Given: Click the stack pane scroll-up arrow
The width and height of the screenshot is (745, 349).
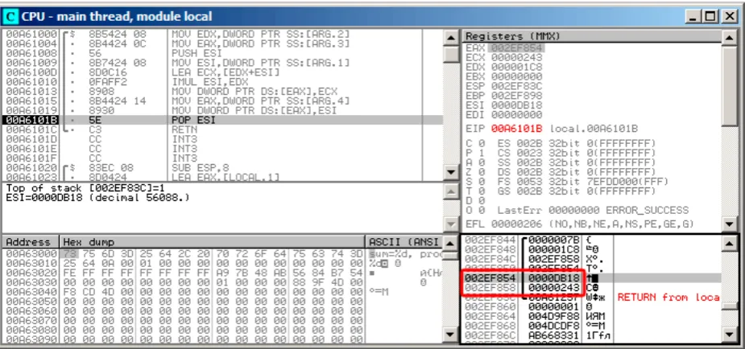Looking at the screenshot, I should (x=730, y=244).
